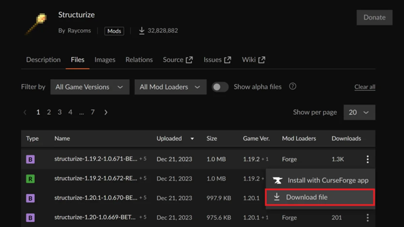The image size is (404, 227).
Task: Click the green R badge on the release file row
Action: coord(30,179)
